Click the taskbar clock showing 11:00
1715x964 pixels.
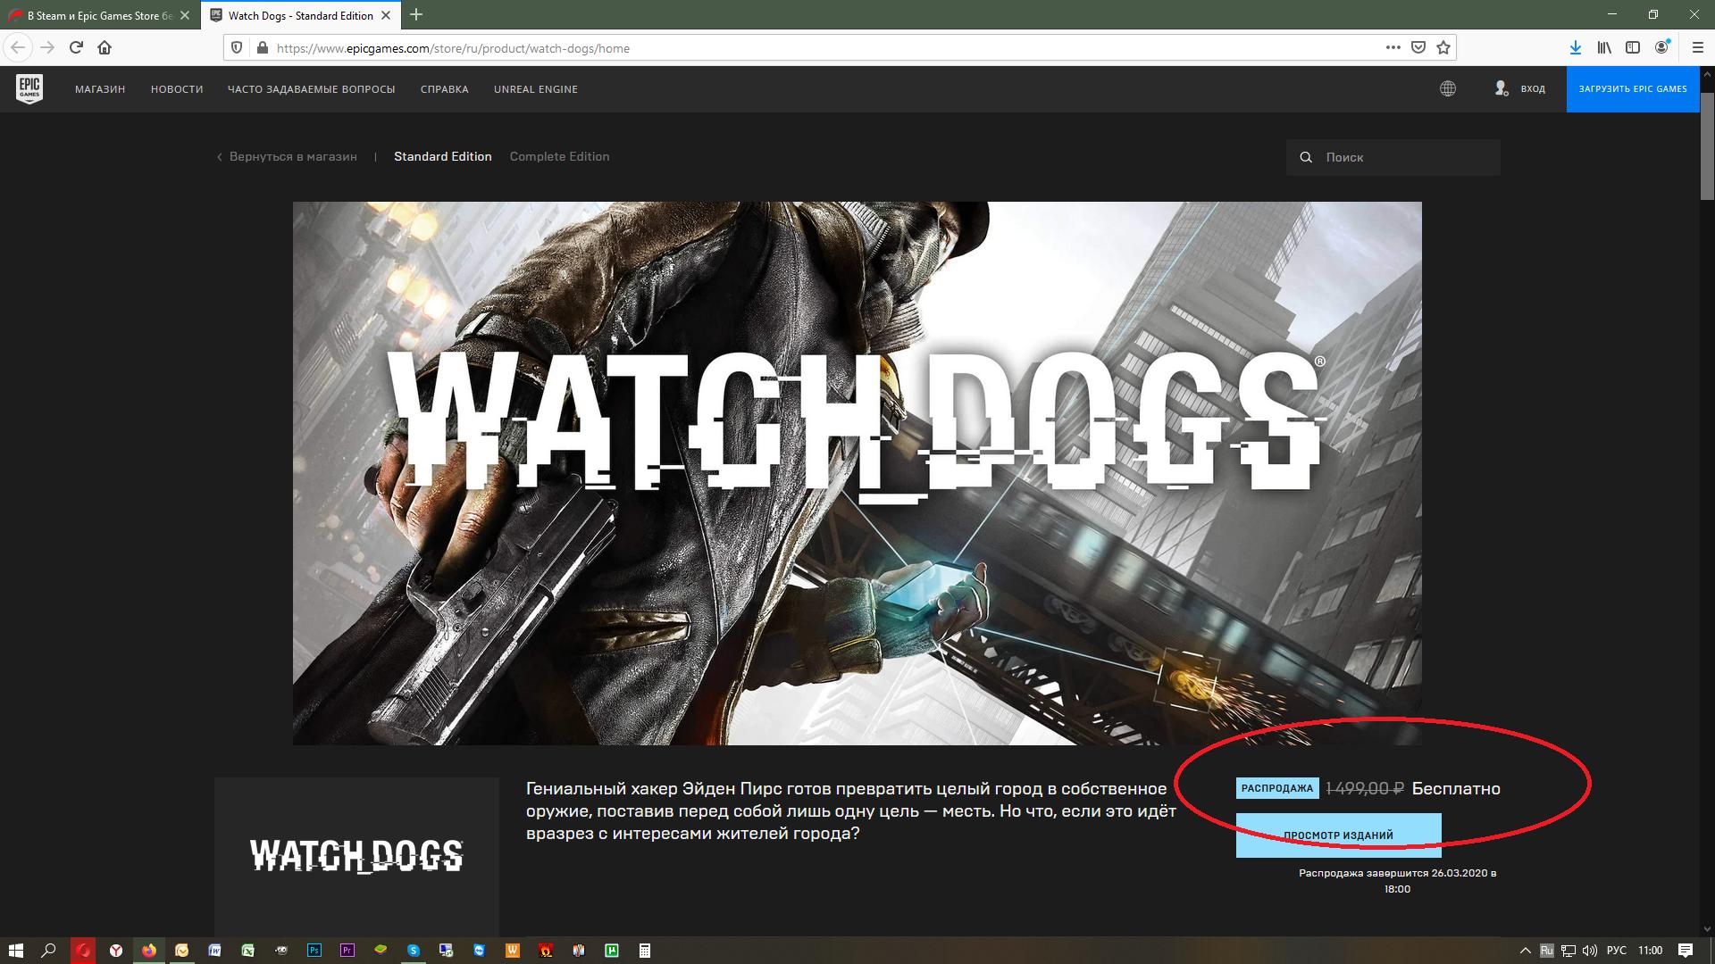[x=1651, y=951]
